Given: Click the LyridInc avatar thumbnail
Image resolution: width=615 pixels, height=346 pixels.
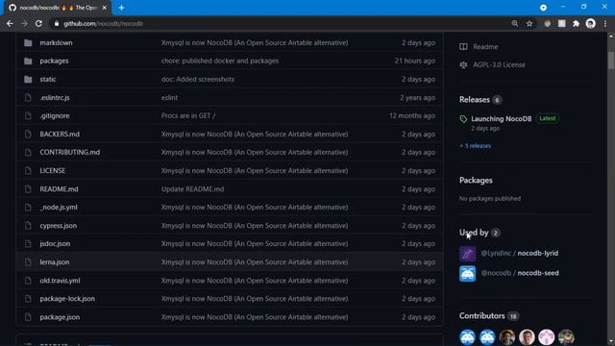Looking at the screenshot, I should (x=468, y=254).
